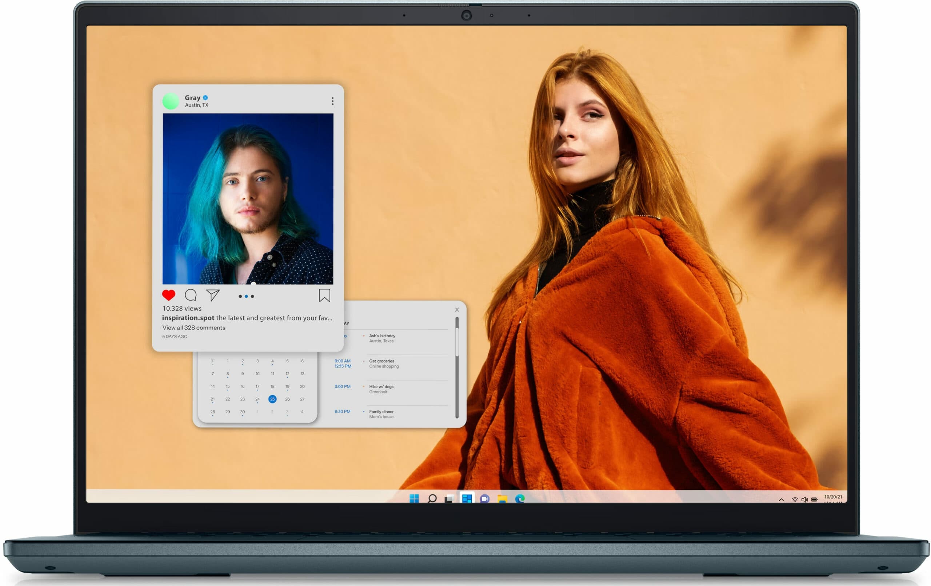Launch Microsoft Edge from the taskbar

(520, 499)
